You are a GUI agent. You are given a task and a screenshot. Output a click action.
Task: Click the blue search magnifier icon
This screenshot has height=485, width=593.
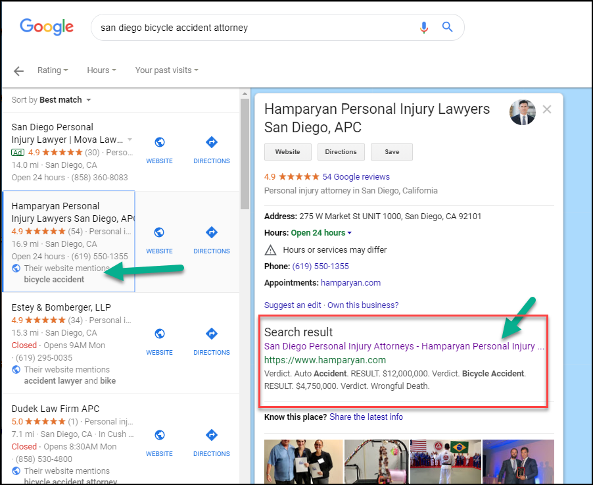(448, 27)
